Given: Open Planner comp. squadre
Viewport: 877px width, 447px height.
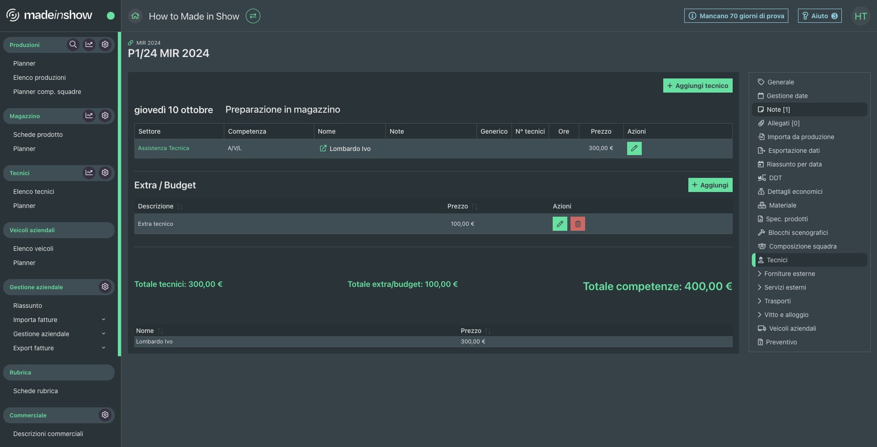Looking at the screenshot, I should 47,92.
